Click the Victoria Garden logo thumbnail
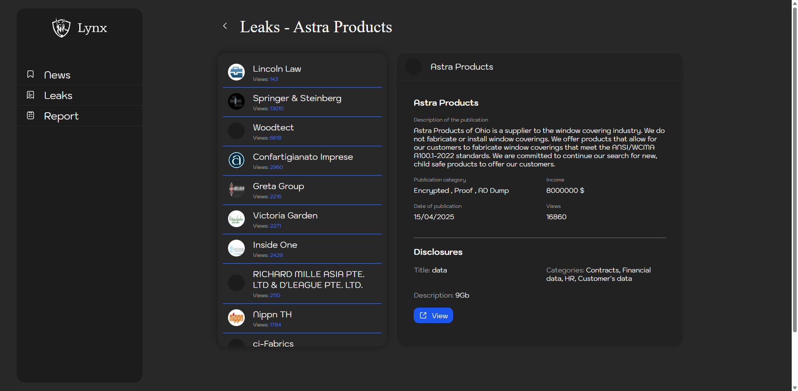Screen dimensions: 798x391 point(236,219)
